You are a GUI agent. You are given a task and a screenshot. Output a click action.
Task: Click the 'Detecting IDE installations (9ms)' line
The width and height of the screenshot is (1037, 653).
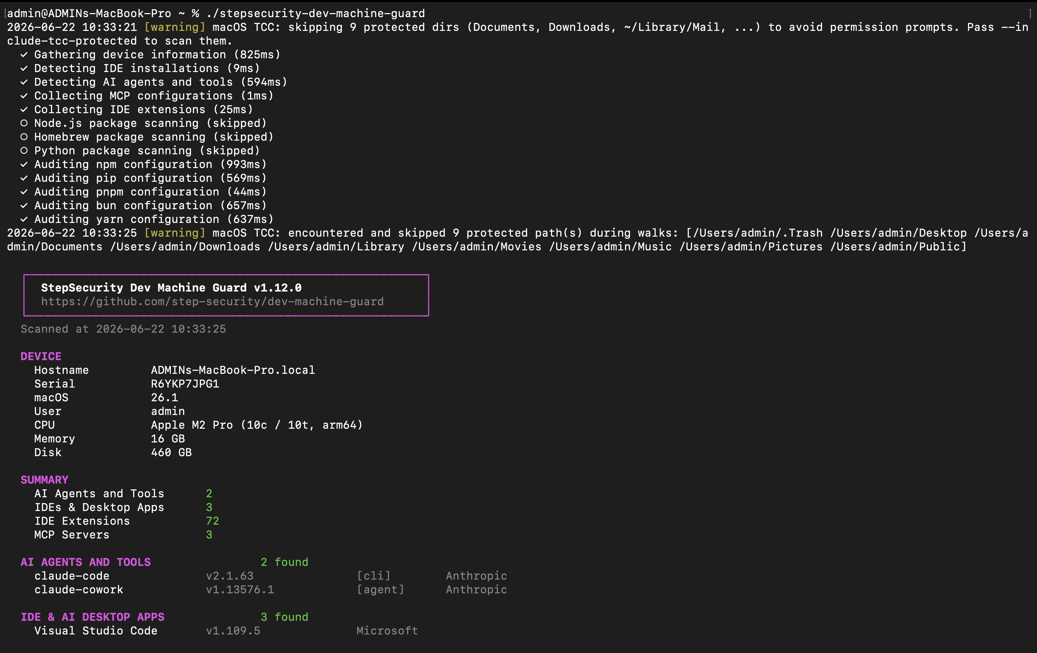click(140, 69)
